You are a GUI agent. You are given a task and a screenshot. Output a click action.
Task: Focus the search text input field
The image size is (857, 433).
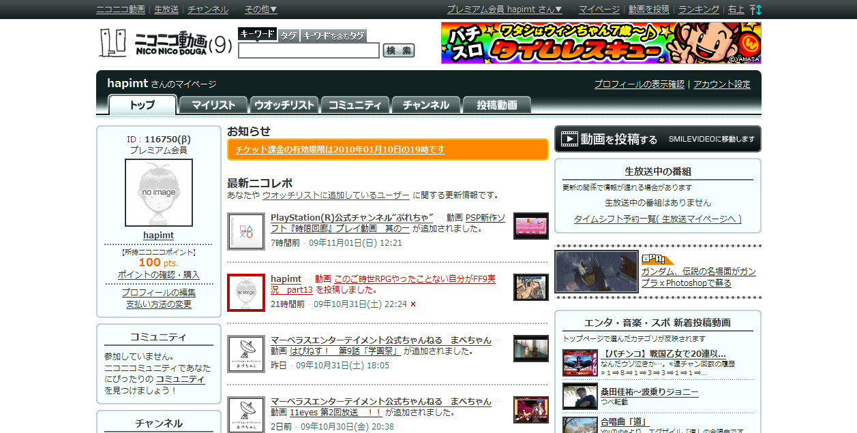pyautogui.click(x=309, y=50)
